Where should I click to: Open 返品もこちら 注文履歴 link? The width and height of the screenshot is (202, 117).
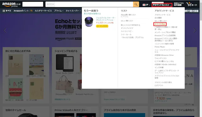tap(179, 4)
